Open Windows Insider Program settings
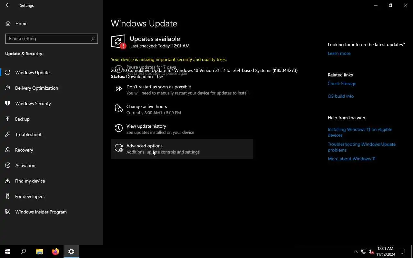This screenshot has height=258, width=413. click(52, 212)
